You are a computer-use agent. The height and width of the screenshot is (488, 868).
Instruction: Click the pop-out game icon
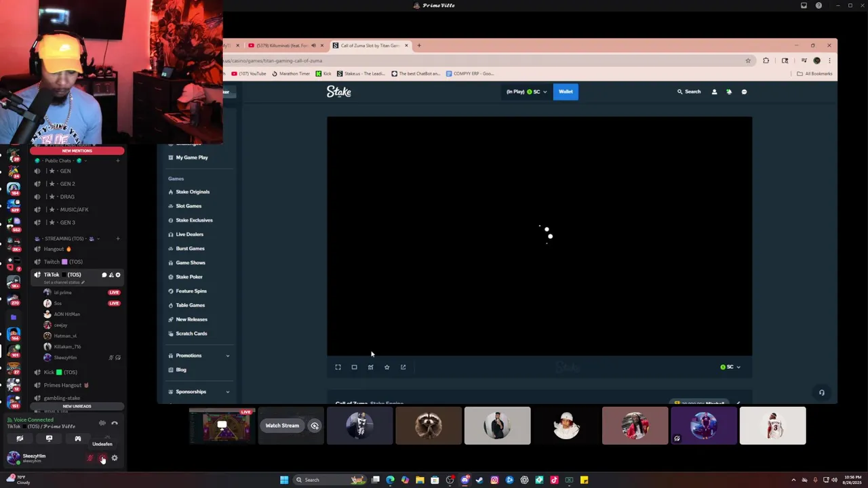point(403,367)
